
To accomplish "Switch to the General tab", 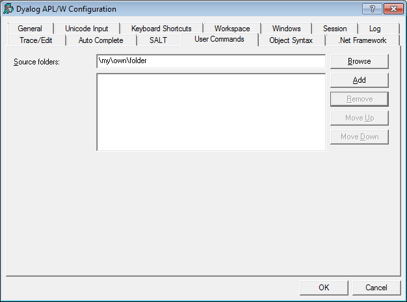I will coord(30,29).
